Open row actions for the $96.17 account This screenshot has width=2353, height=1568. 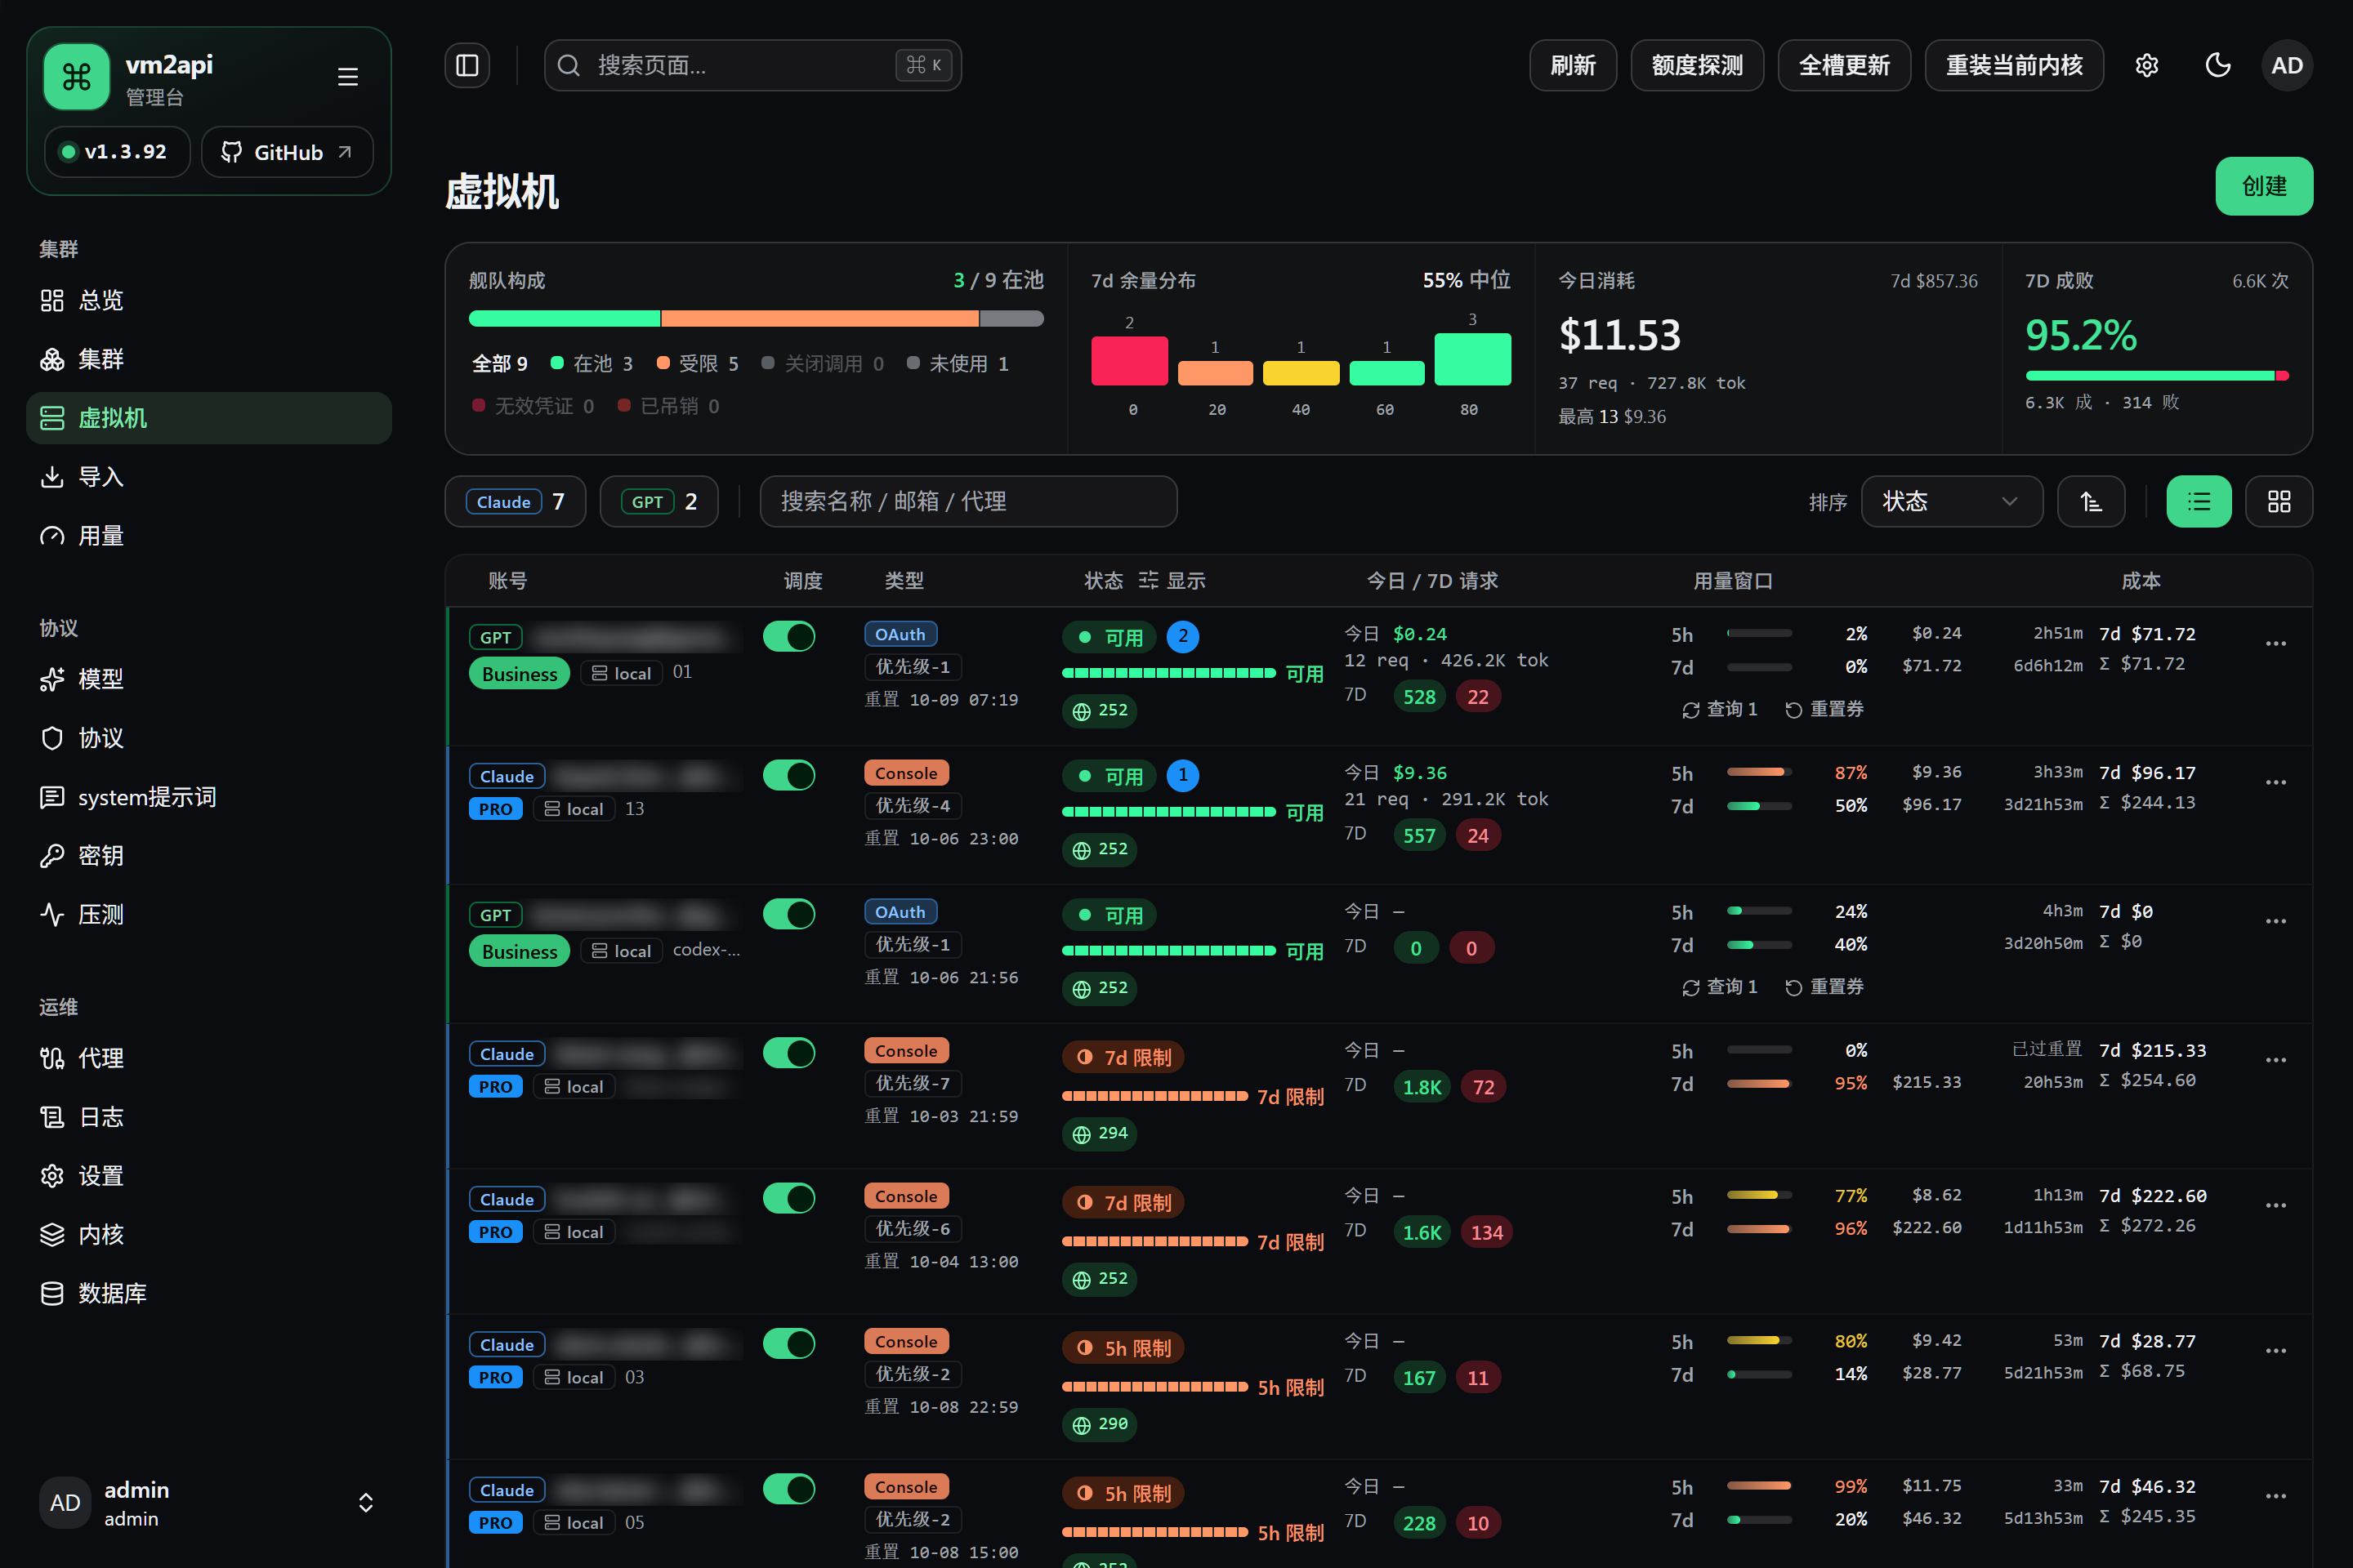click(2275, 782)
